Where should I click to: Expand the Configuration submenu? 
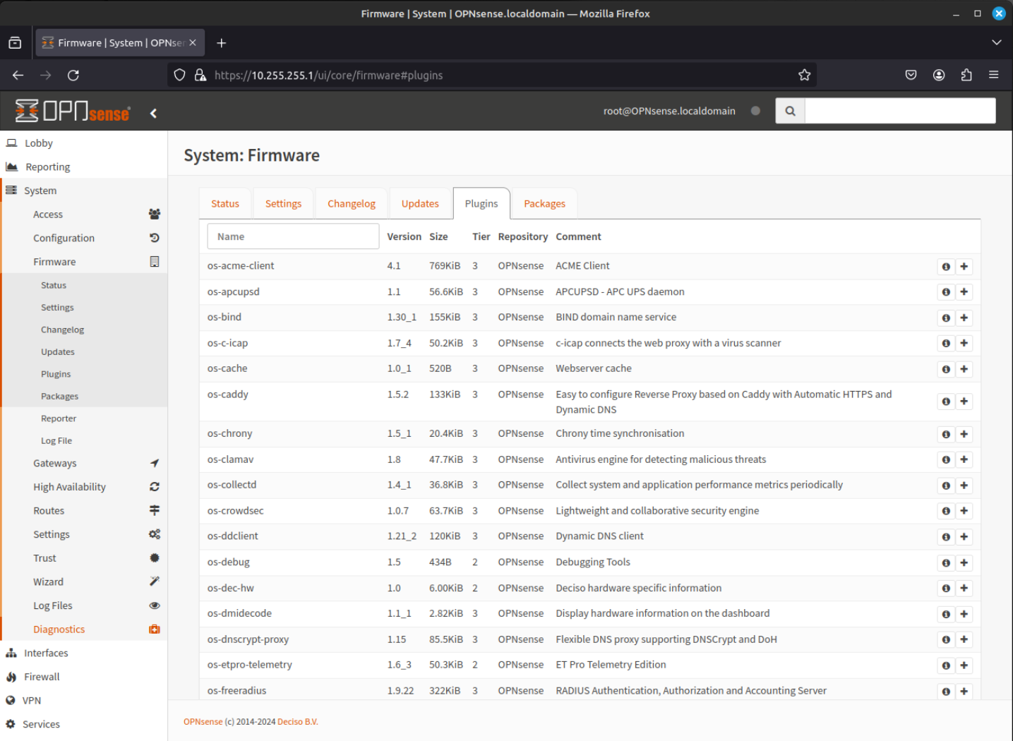[85, 239]
